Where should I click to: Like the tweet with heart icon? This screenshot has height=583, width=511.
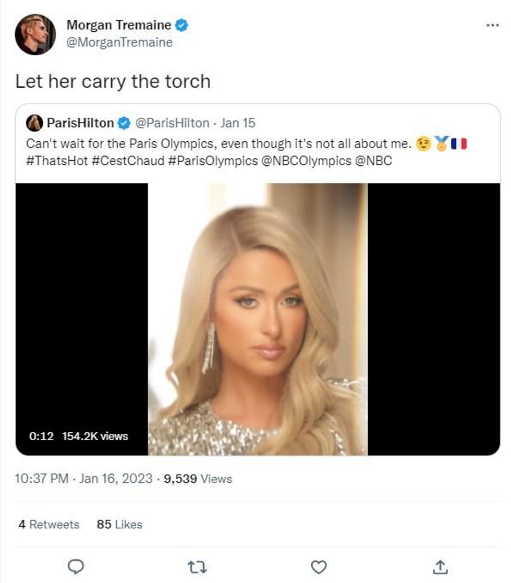pos(319,567)
